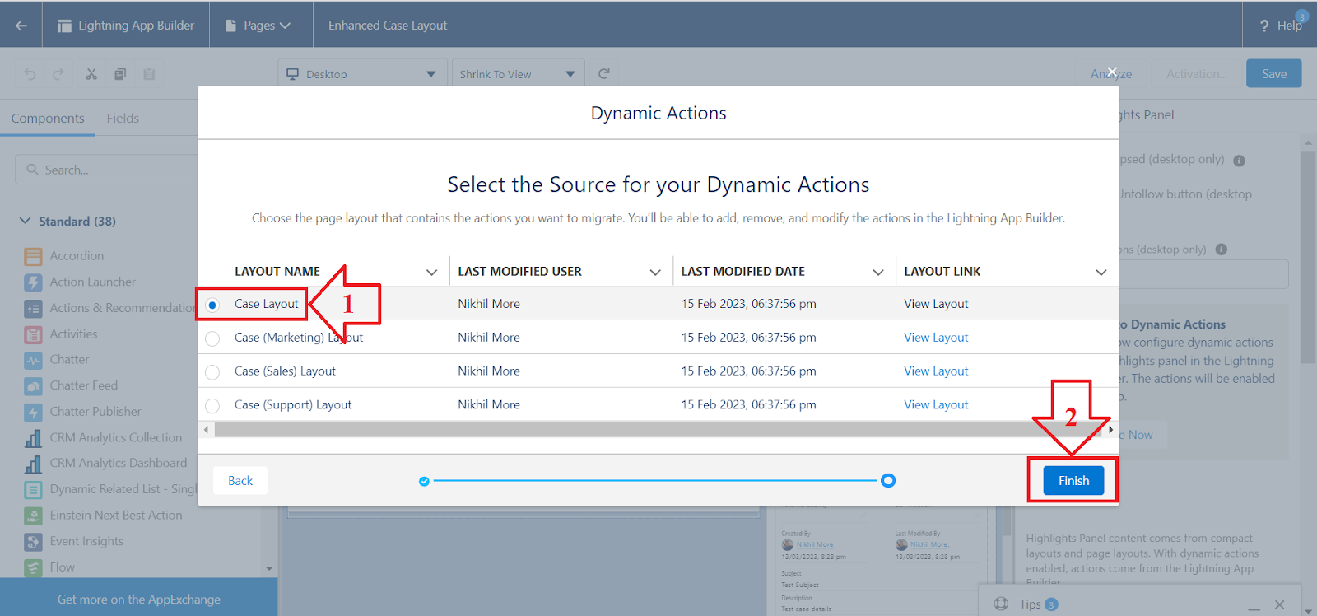Open View Layout link for Support layout
This screenshot has width=1317, height=616.
click(x=936, y=405)
